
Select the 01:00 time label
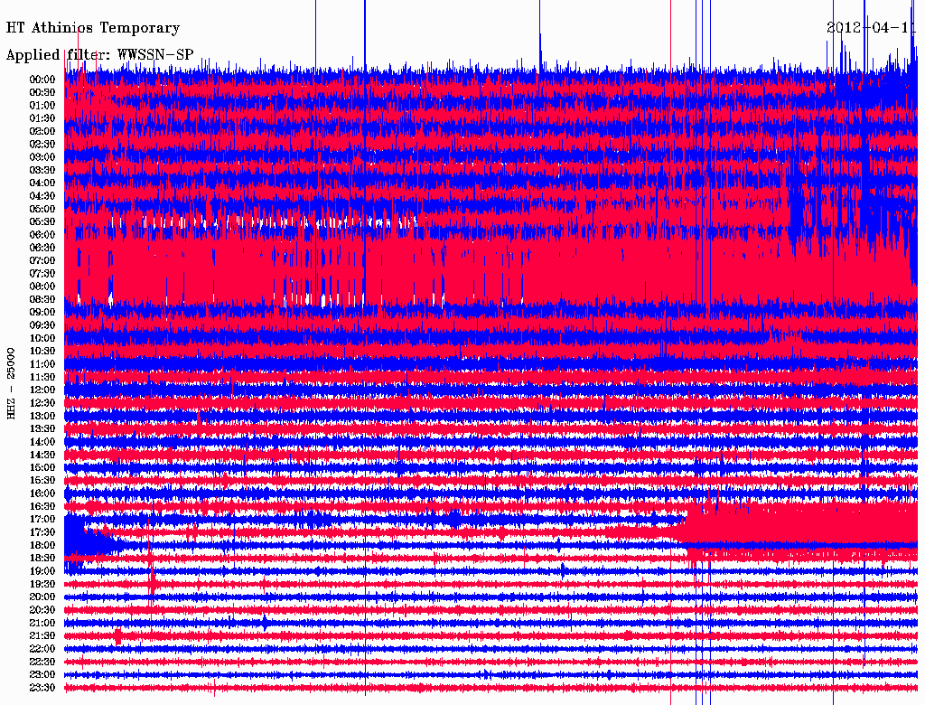pos(42,106)
